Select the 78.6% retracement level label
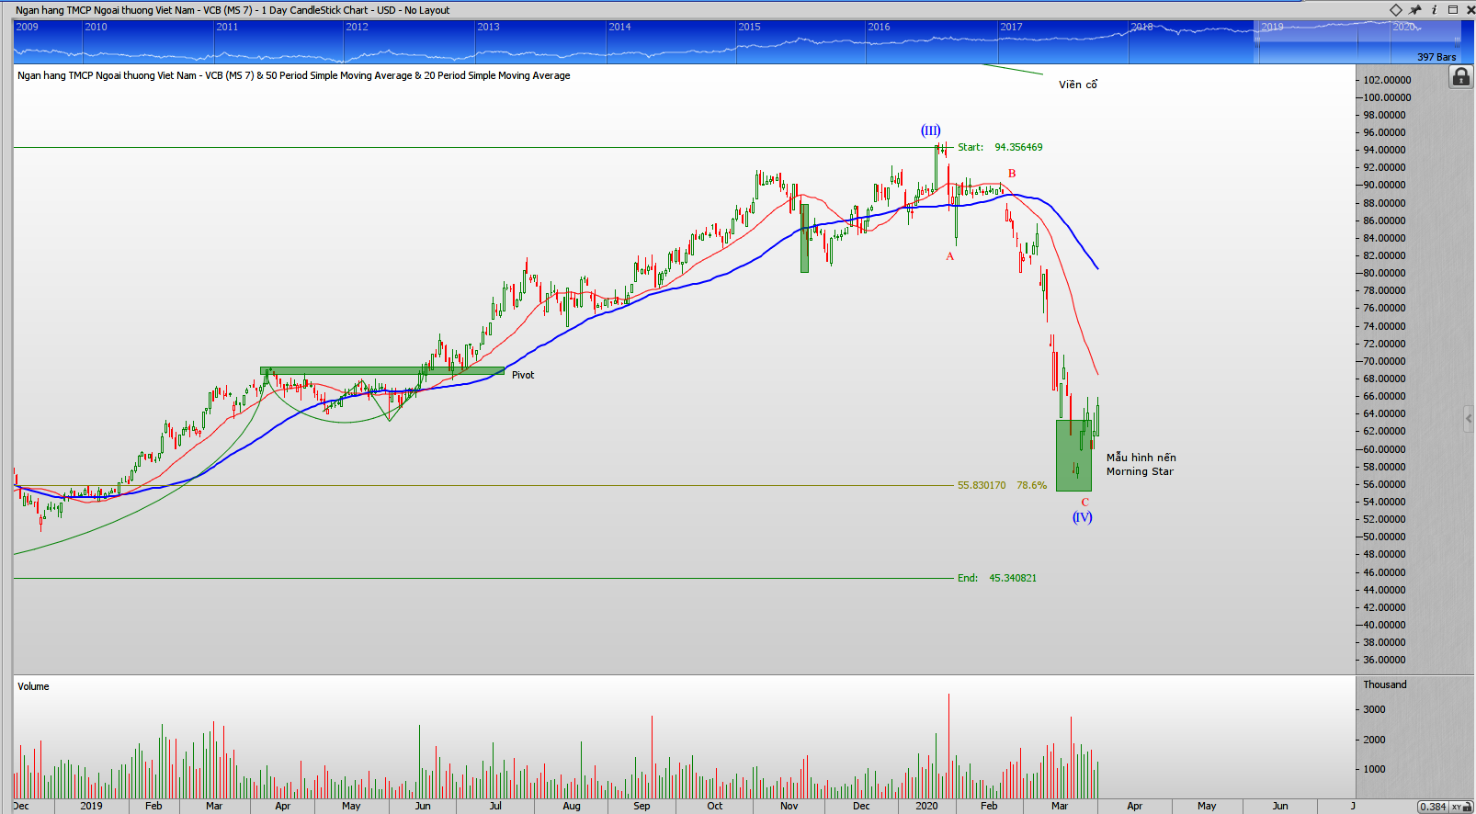 (1031, 485)
